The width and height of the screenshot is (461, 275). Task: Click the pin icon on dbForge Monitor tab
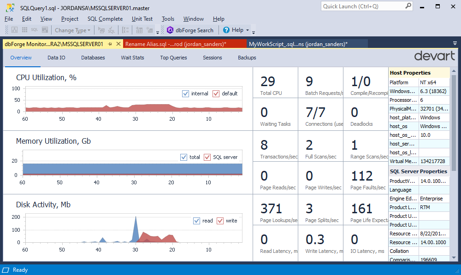click(x=110, y=44)
